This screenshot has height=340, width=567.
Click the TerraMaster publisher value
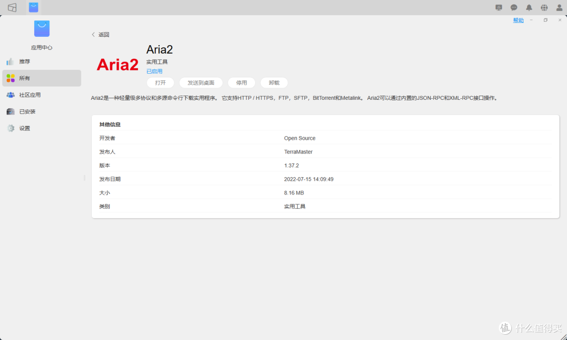[298, 152]
